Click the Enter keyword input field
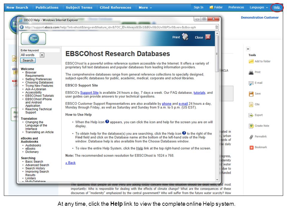The image size is (287, 215). pos(40,50)
